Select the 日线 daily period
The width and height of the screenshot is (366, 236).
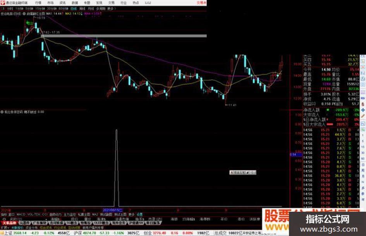(74, 9)
